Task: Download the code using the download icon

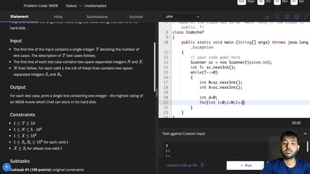Action: coord(267,17)
